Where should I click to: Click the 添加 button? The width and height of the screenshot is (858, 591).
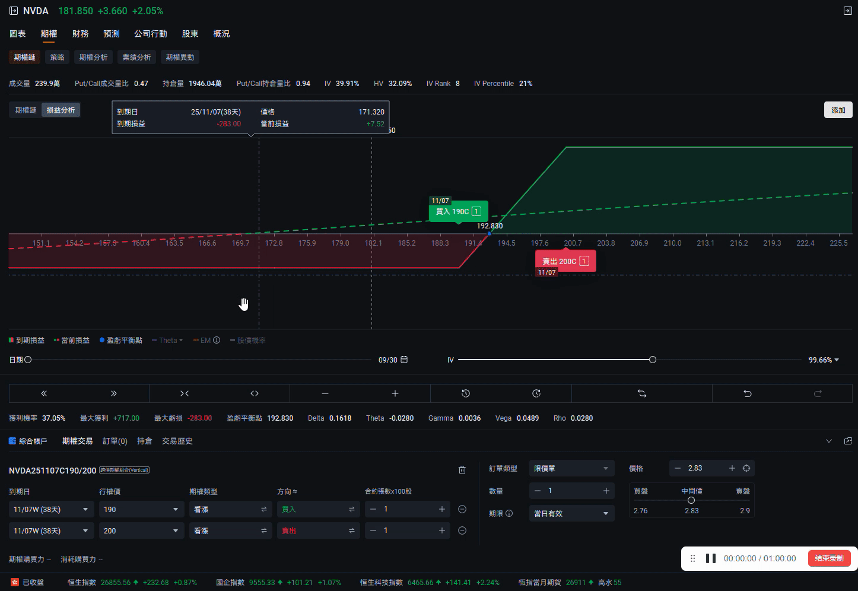coord(838,110)
